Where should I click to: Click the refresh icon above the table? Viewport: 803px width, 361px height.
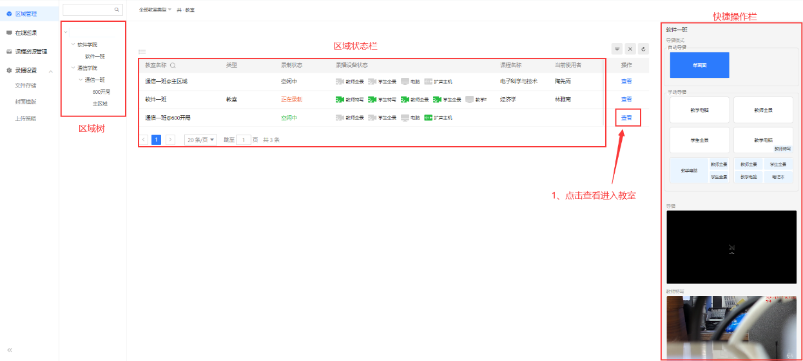coord(643,49)
